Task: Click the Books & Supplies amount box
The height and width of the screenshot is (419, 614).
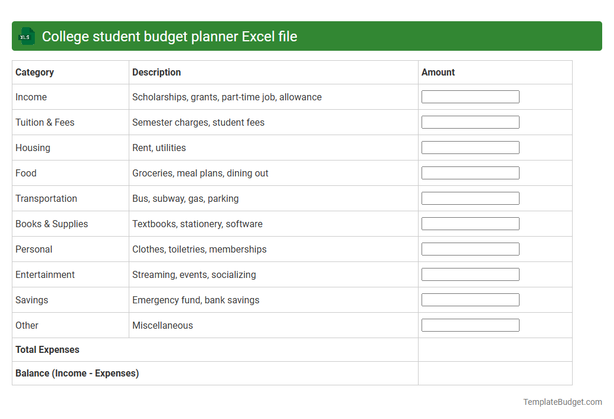Action: tap(470, 223)
